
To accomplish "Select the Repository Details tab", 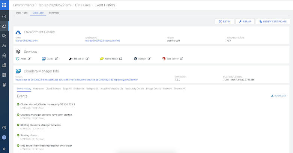I will point(134,89).
